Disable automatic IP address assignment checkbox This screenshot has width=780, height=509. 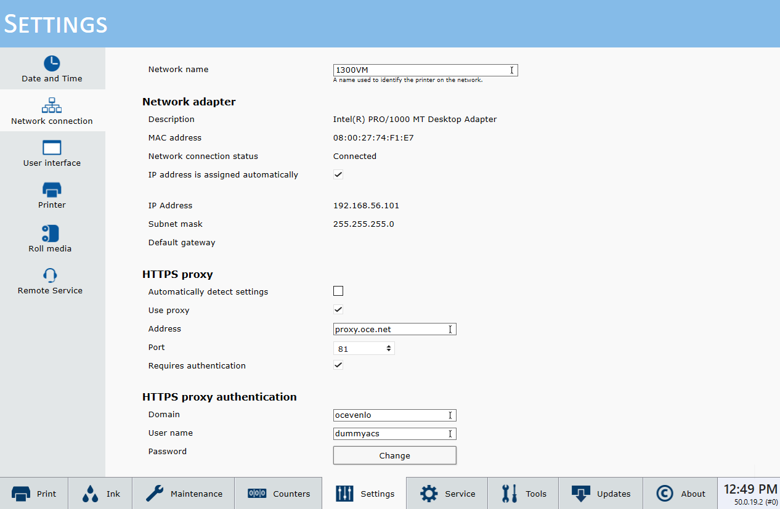coord(338,174)
